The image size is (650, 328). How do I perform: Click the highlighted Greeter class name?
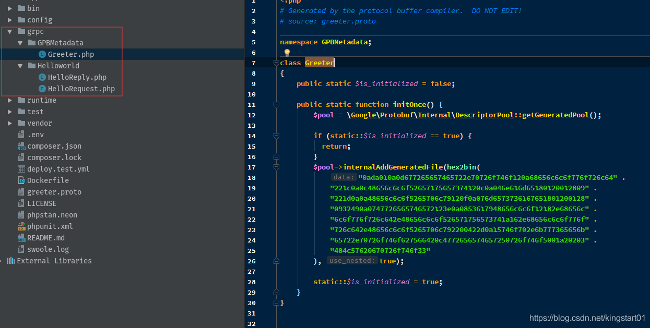pyautogui.click(x=319, y=63)
